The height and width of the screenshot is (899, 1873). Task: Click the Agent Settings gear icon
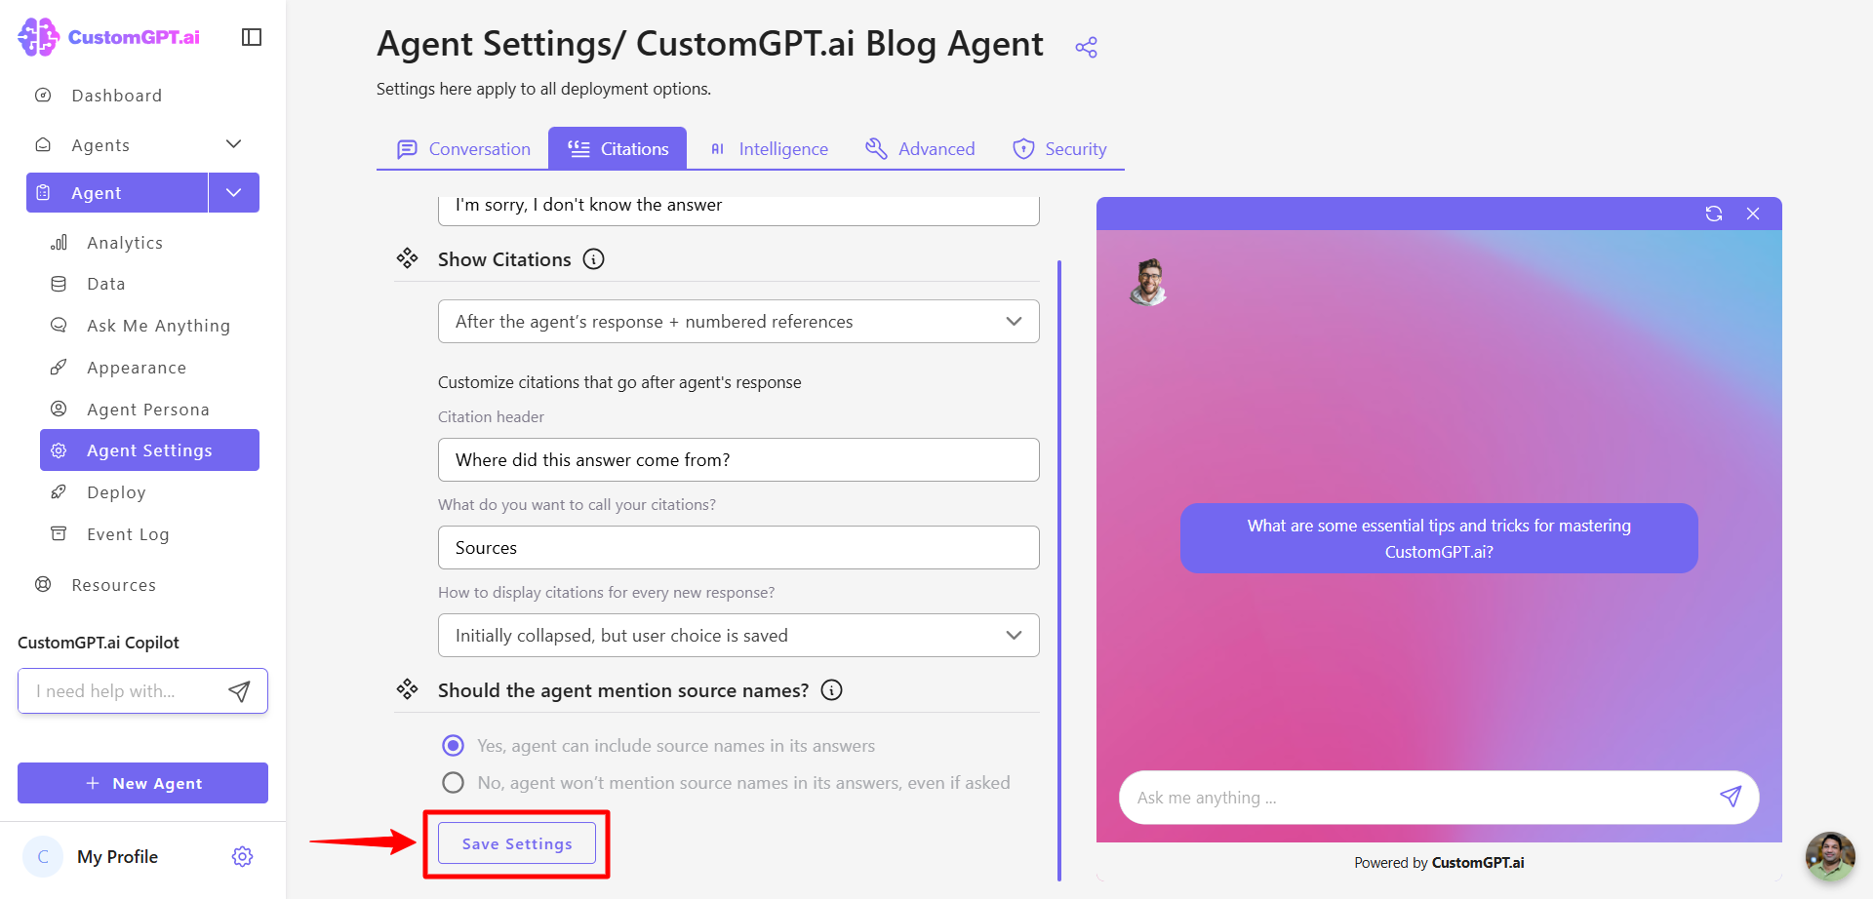59,450
